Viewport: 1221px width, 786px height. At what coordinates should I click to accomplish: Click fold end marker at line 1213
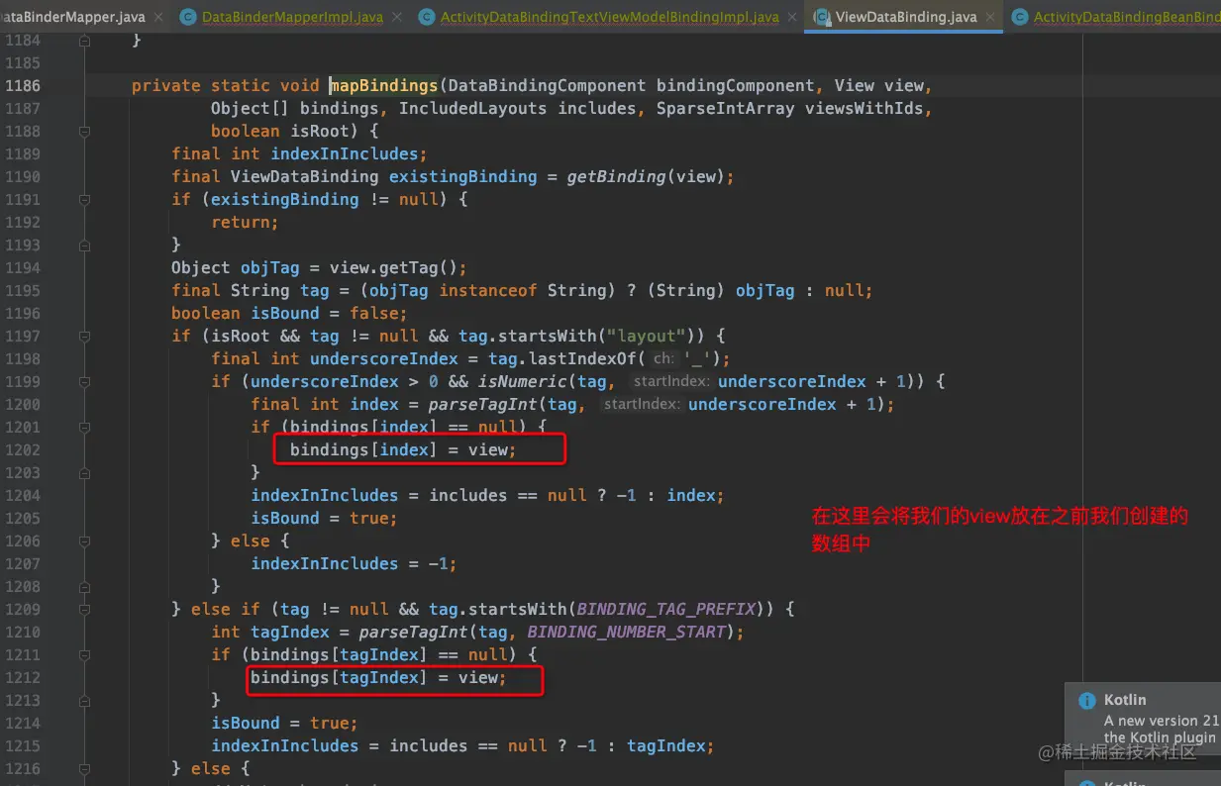84,700
